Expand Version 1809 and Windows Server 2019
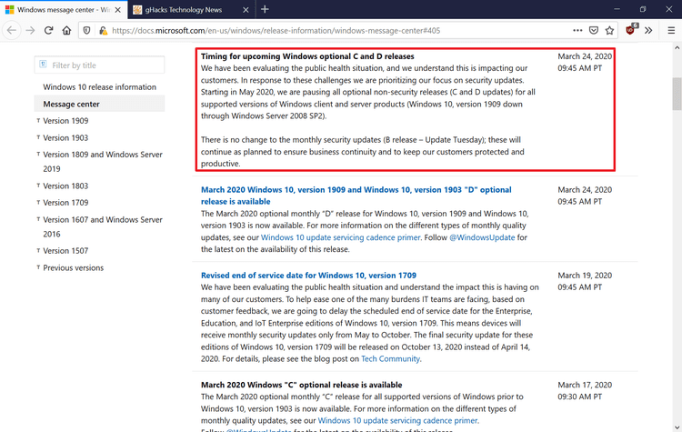The width and height of the screenshot is (682, 432). tap(100, 161)
